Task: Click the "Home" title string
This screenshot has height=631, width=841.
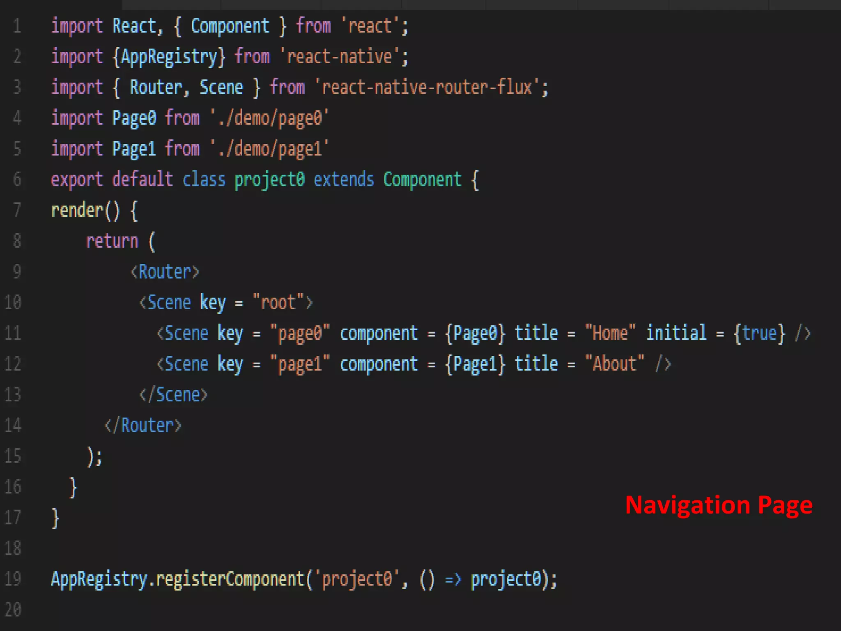Action: (x=610, y=333)
